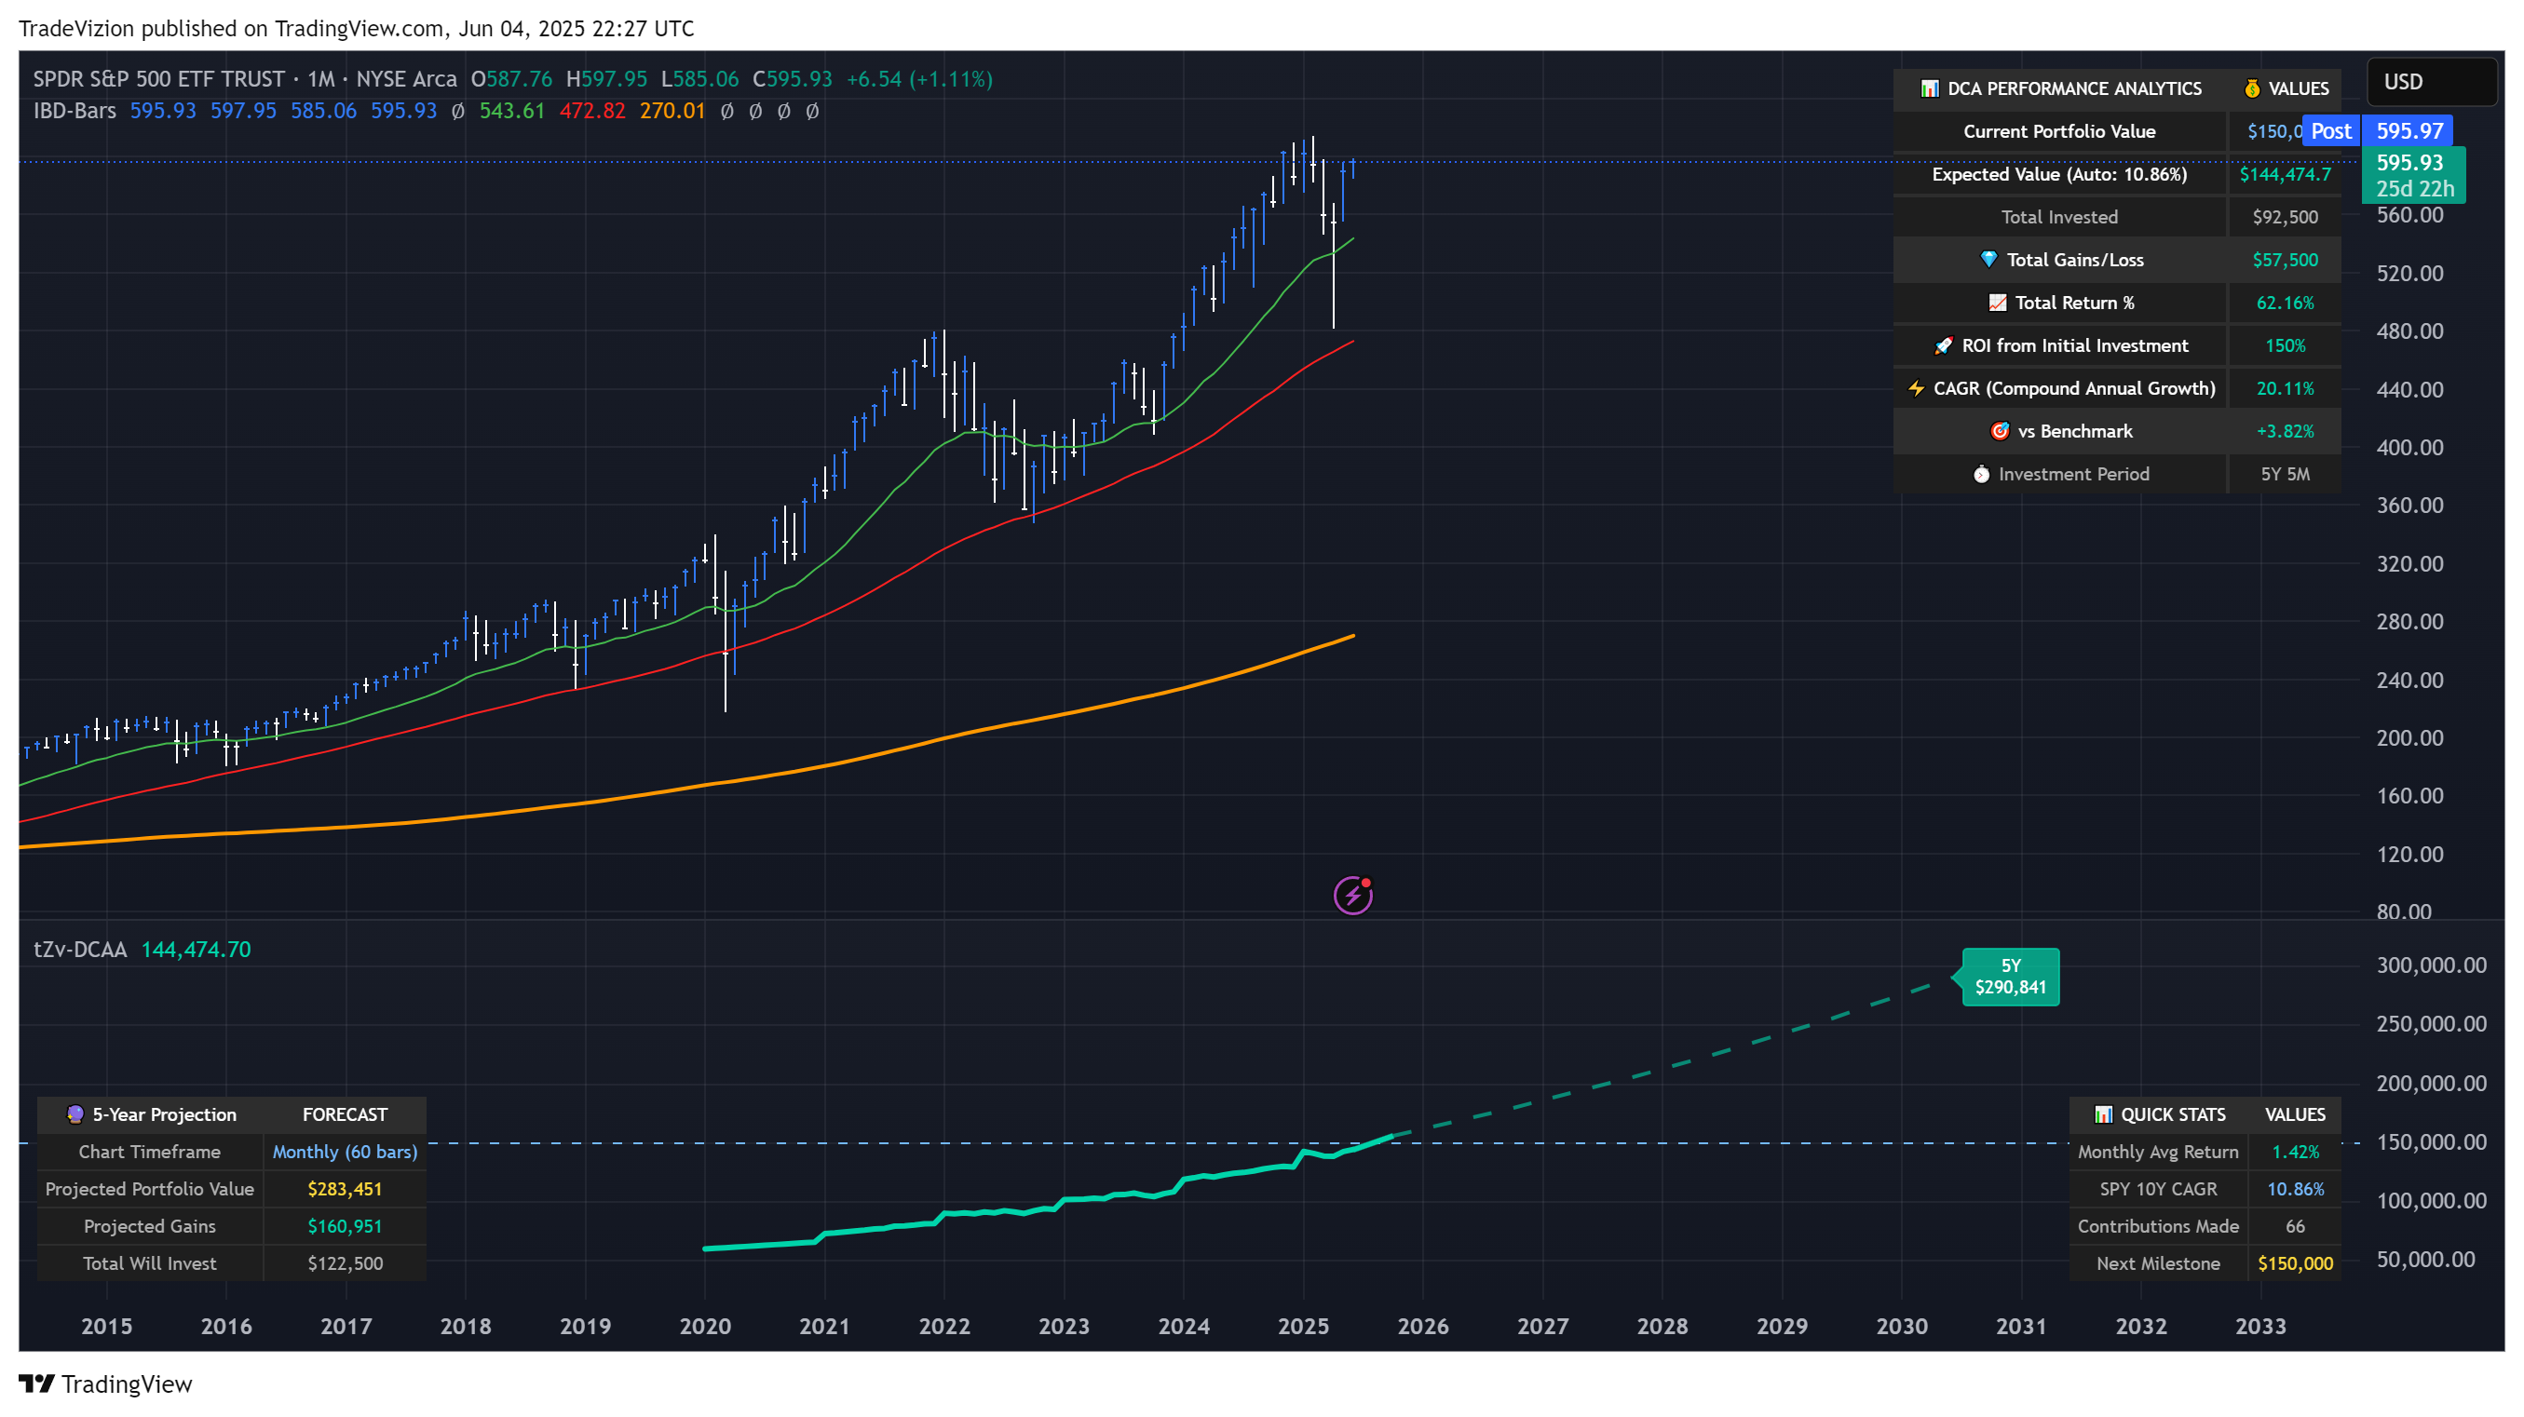
Task: Click the 5Y 5M investment period value
Action: coord(2284,474)
